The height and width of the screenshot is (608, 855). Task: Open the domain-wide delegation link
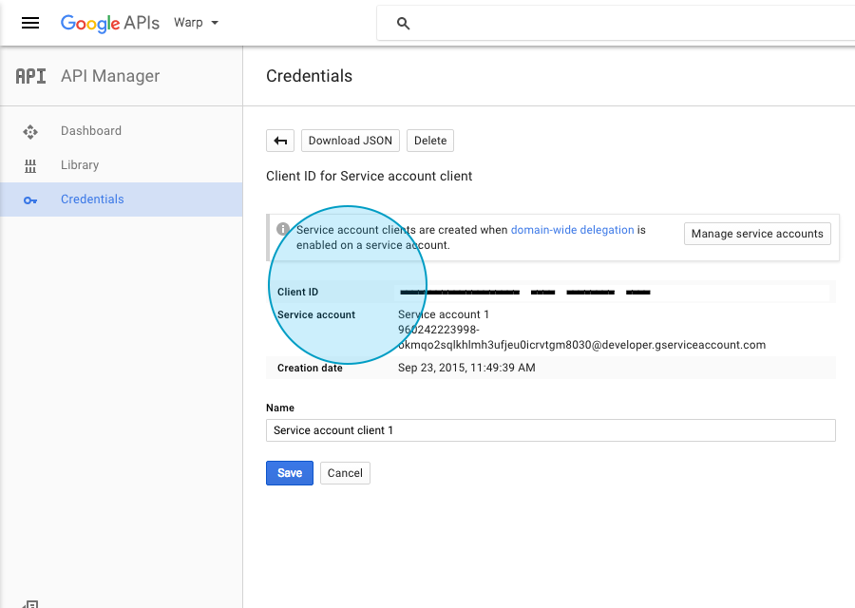pyautogui.click(x=573, y=230)
